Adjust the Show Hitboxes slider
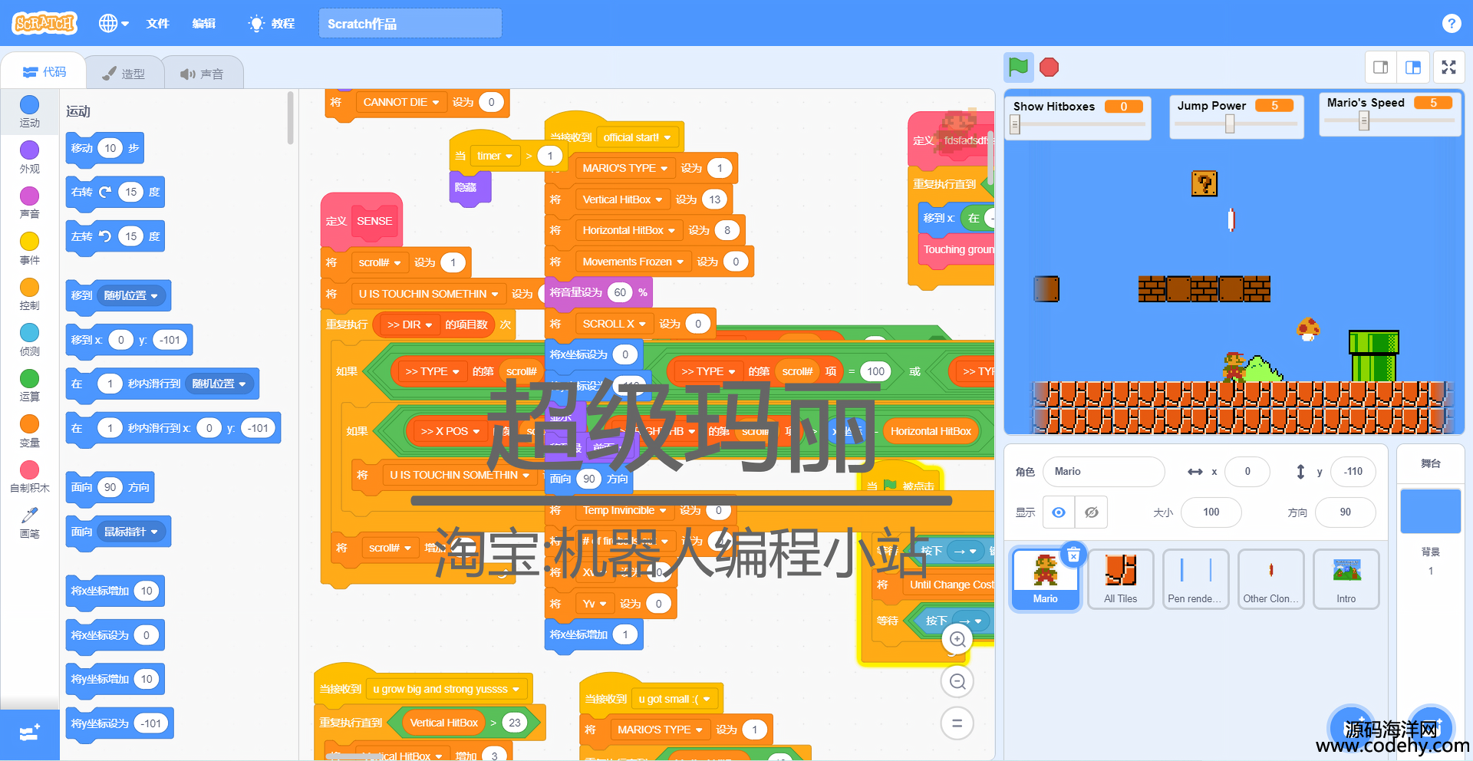The image size is (1473, 761). [x=1015, y=125]
